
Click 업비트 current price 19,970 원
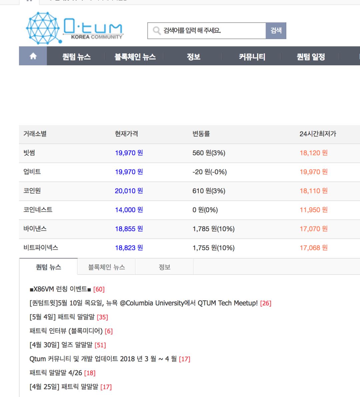point(129,172)
